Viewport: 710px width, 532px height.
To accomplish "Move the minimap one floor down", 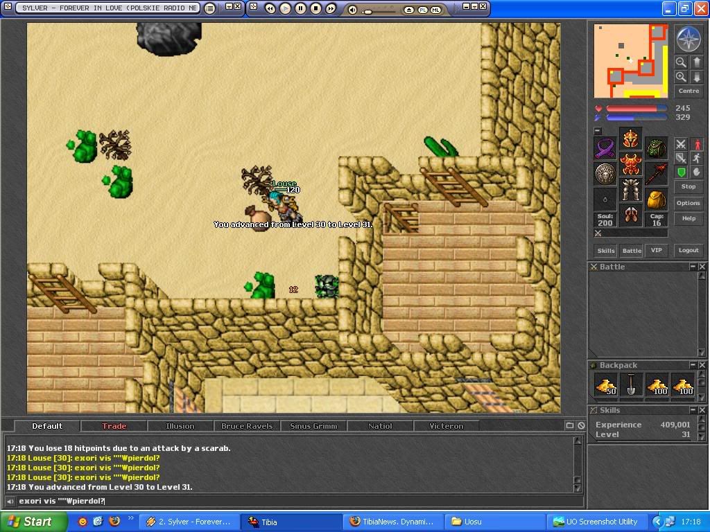I will click(x=697, y=77).
